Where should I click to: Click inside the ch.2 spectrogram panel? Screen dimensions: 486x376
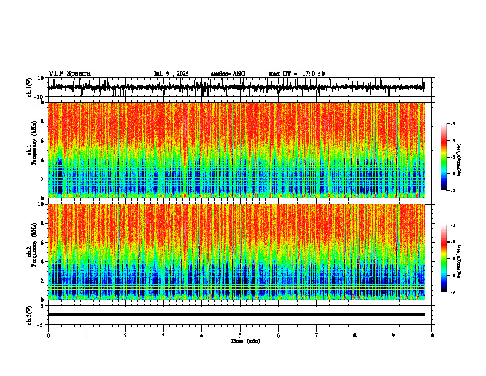click(x=237, y=252)
